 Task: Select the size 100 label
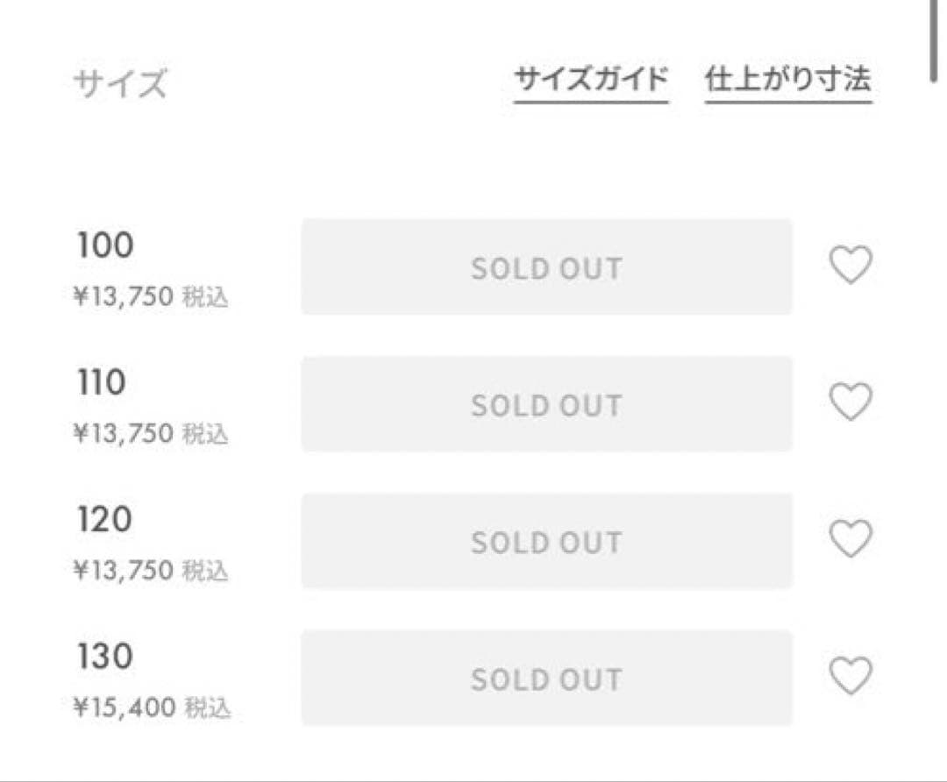(x=104, y=245)
